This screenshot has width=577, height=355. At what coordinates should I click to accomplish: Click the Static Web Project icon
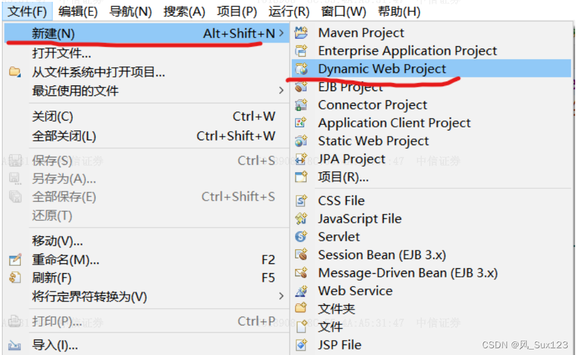pos(301,141)
